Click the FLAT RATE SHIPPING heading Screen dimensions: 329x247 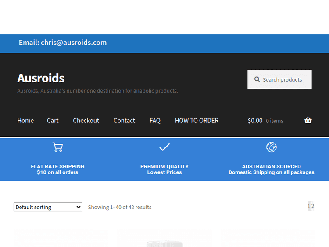58,166
